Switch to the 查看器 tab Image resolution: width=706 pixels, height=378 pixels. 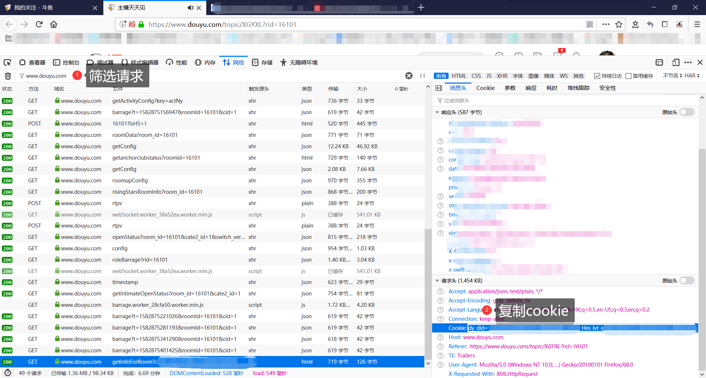point(32,62)
